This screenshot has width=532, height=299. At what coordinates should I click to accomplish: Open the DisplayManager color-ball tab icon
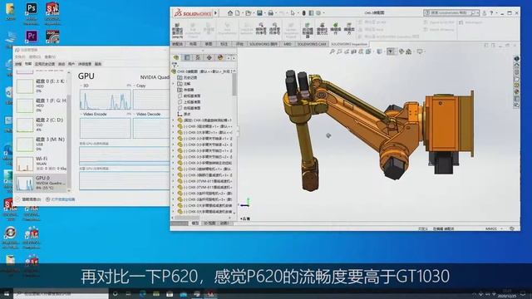220,57
